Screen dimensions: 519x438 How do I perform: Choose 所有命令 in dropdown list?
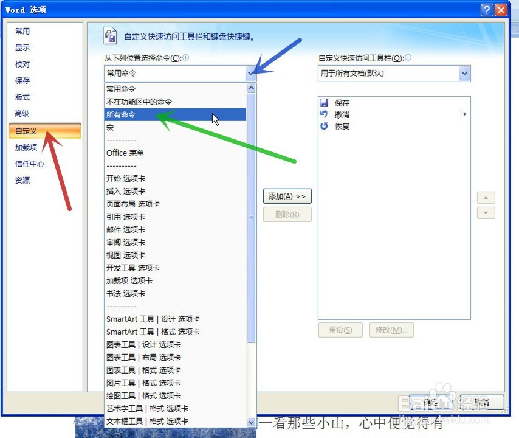point(175,114)
